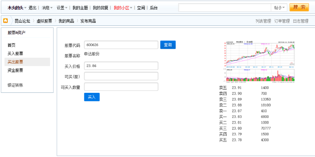Click the 股票代码 field with 600626
The width and height of the screenshot is (315, 157).
pyautogui.click(x=121, y=45)
